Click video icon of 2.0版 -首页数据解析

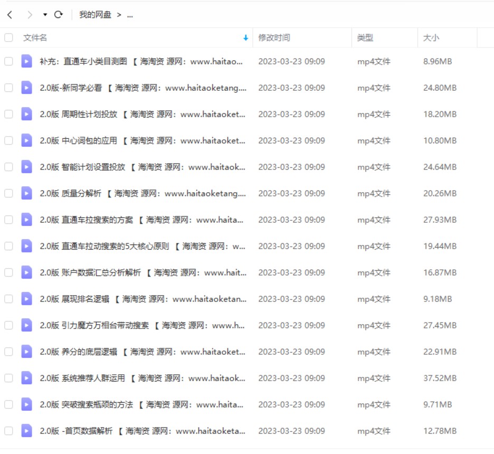click(26, 431)
